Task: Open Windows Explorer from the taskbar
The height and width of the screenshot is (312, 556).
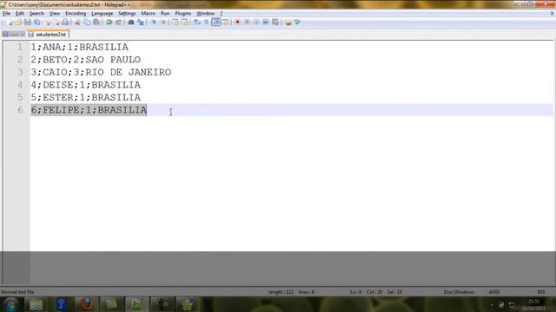Action: coord(36,304)
